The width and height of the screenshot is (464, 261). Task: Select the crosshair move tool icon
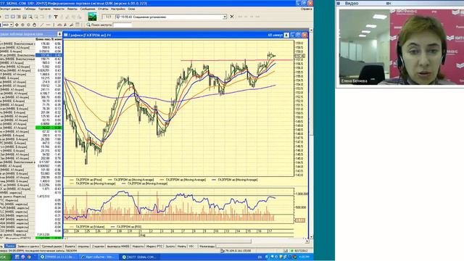17,25
